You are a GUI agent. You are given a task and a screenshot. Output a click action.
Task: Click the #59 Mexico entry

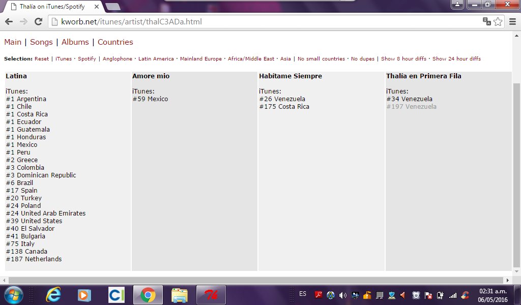click(150, 99)
